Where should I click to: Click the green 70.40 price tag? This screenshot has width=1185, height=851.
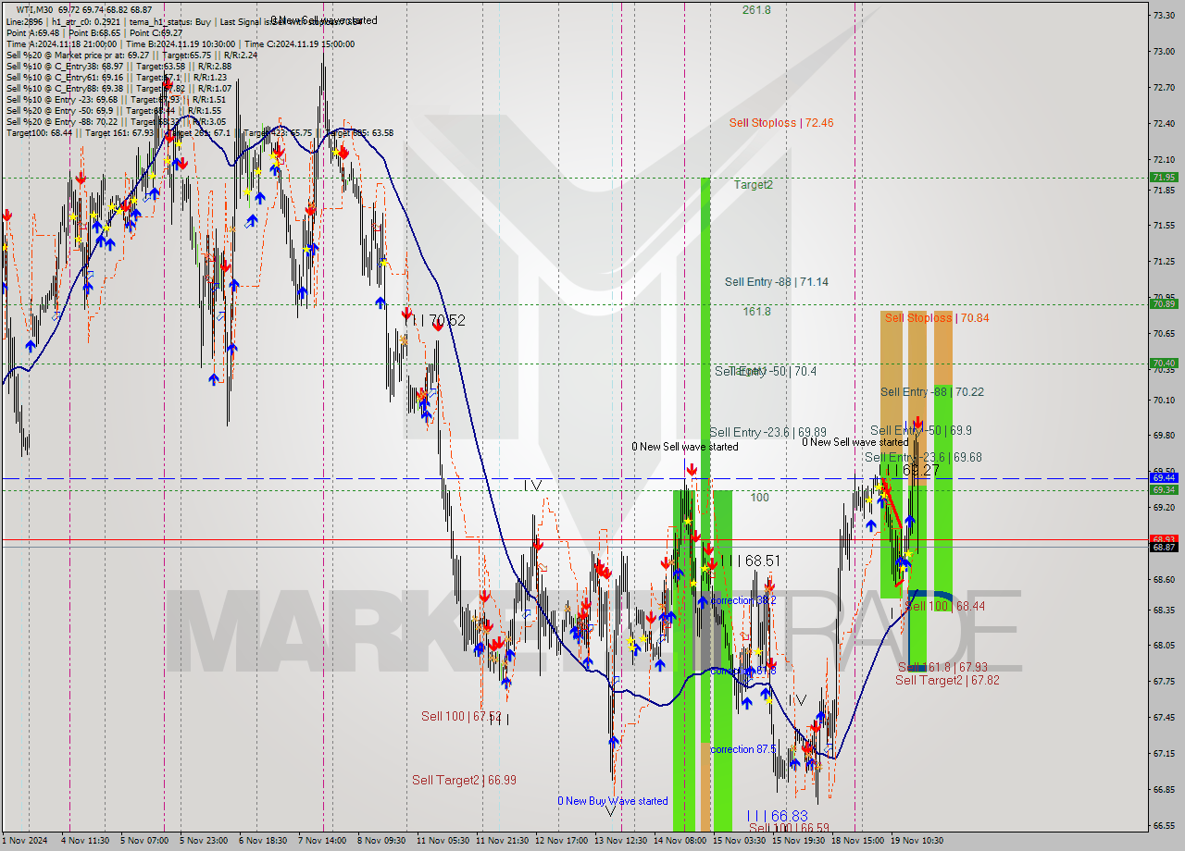1164,364
